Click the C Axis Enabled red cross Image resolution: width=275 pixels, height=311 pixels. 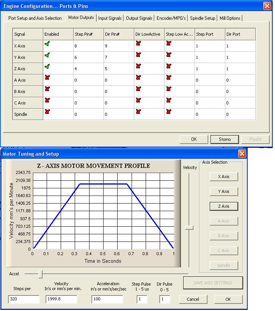coord(47,101)
